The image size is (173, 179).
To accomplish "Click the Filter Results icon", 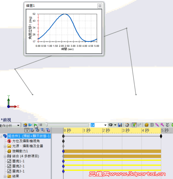I will 48,130.
